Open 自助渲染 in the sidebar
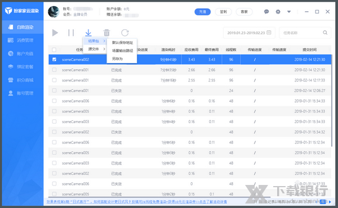 (23, 28)
